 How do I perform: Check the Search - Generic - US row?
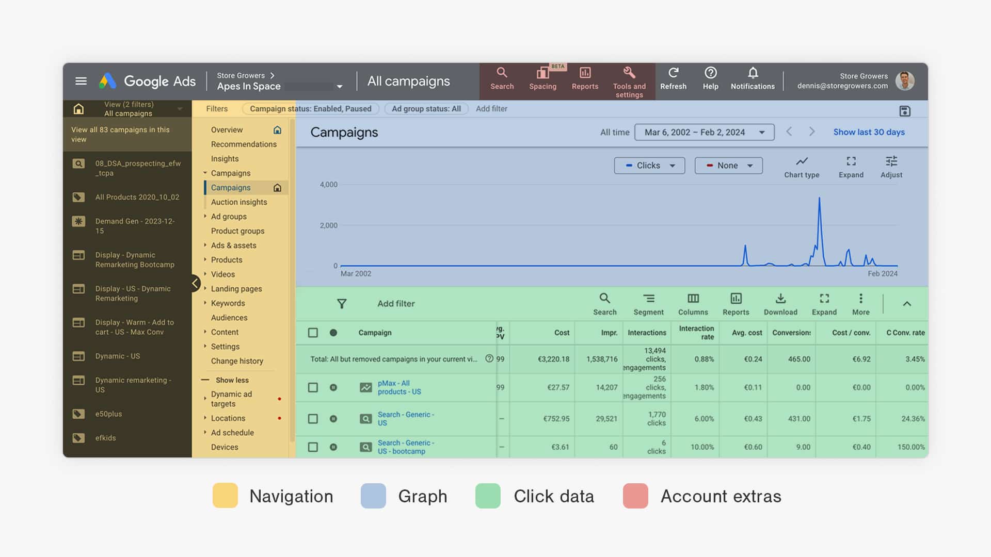[313, 419]
